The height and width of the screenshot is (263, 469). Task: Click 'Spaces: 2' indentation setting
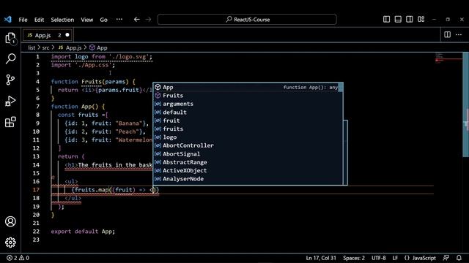click(354, 258)
